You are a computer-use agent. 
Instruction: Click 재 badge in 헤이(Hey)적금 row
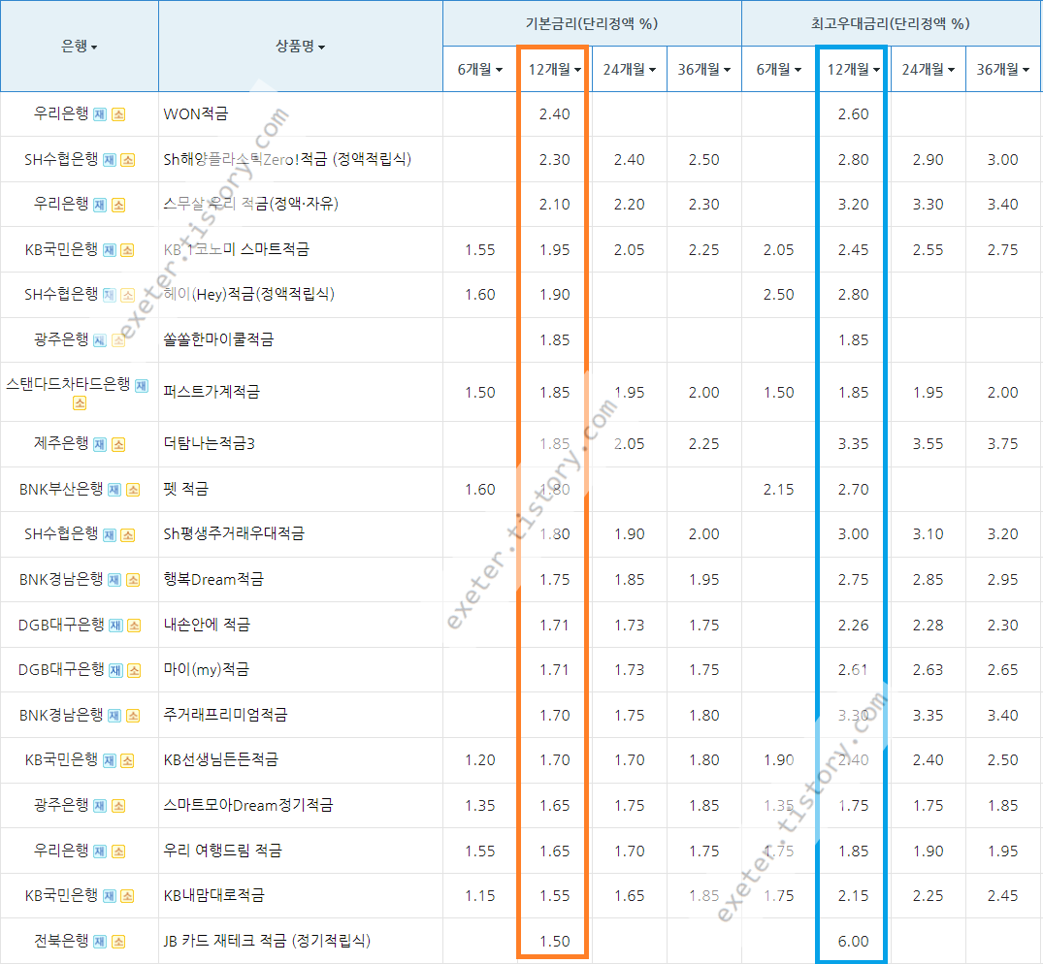(110, 295)
